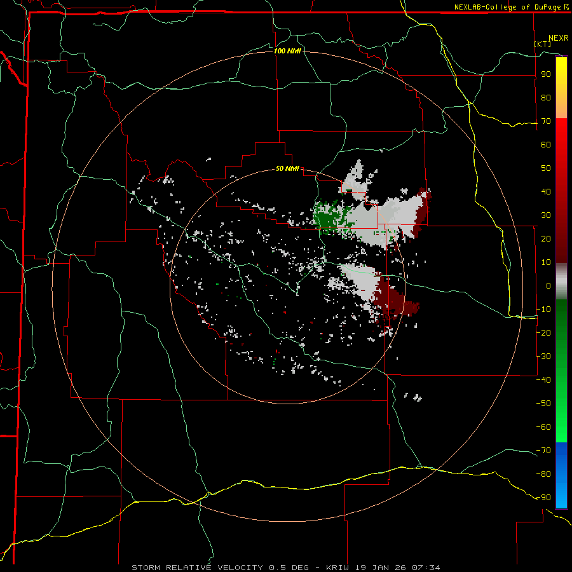The image size is (572, 572).
Task: Click the STORM RELATIVE VELOCITY caption text
Action: [x=197, y=568]
